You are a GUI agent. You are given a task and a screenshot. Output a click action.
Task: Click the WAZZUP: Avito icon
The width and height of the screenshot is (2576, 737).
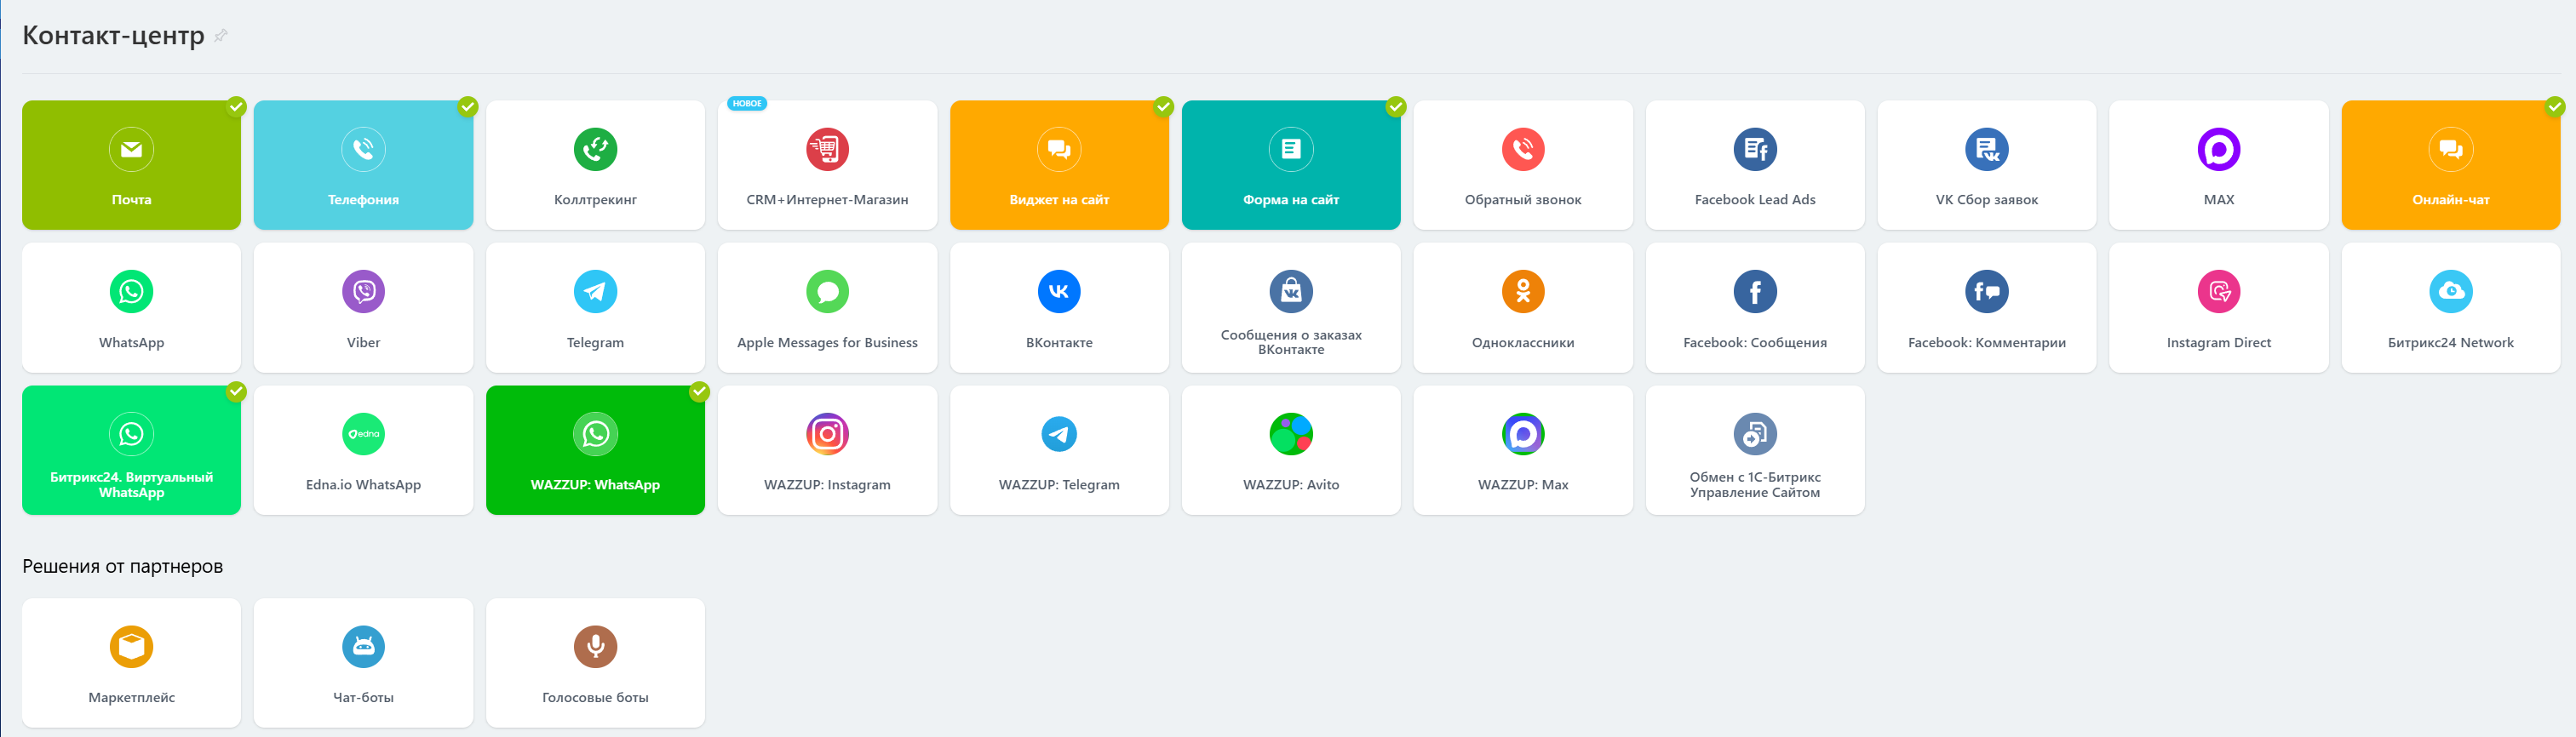pos(1291,434)
